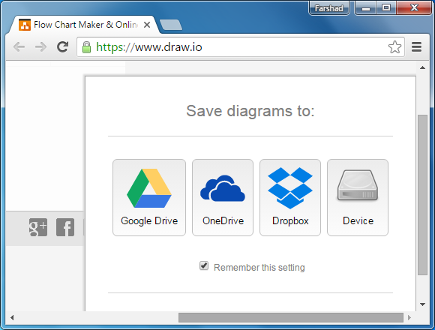The image size is (435, 330).
Task: Open Chrome hamburger menu
Action: coord(416,46)
